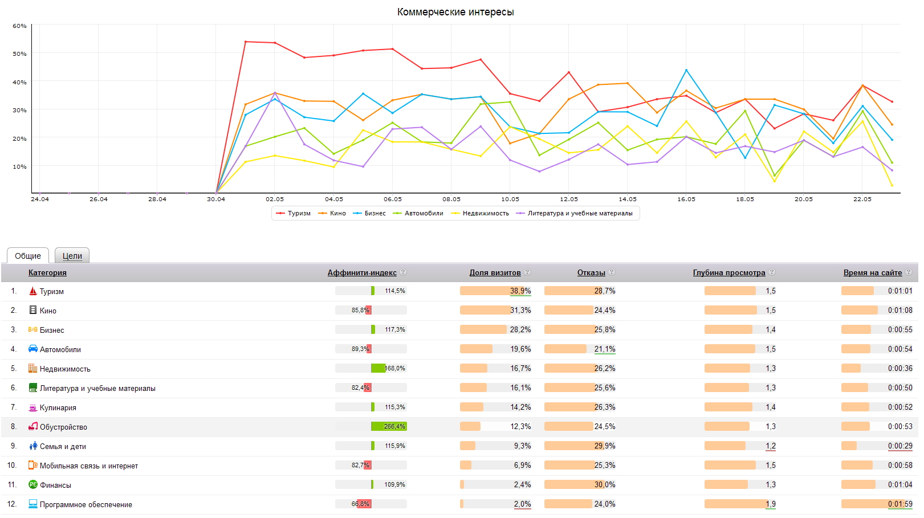Click the chart title Коммерческие интересы
The image size is (924, 518).
pos(455,12)
